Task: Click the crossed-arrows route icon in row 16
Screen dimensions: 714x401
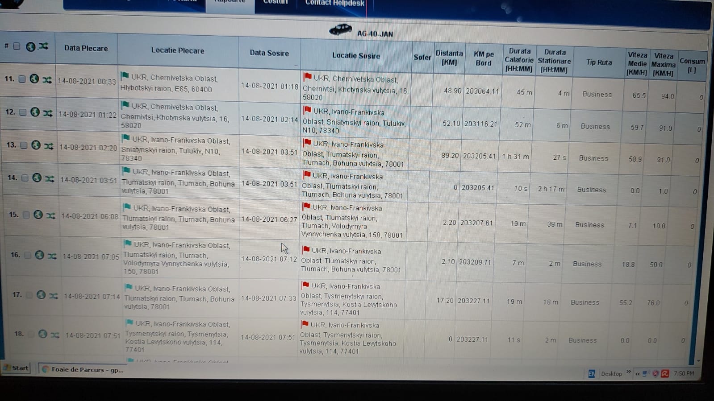Action: 52,256
